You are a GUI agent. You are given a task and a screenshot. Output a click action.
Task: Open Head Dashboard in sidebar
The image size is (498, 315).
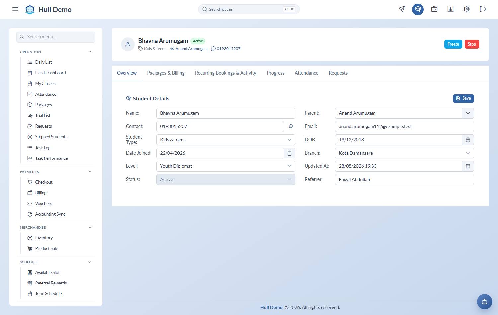[x=50, y=73]
